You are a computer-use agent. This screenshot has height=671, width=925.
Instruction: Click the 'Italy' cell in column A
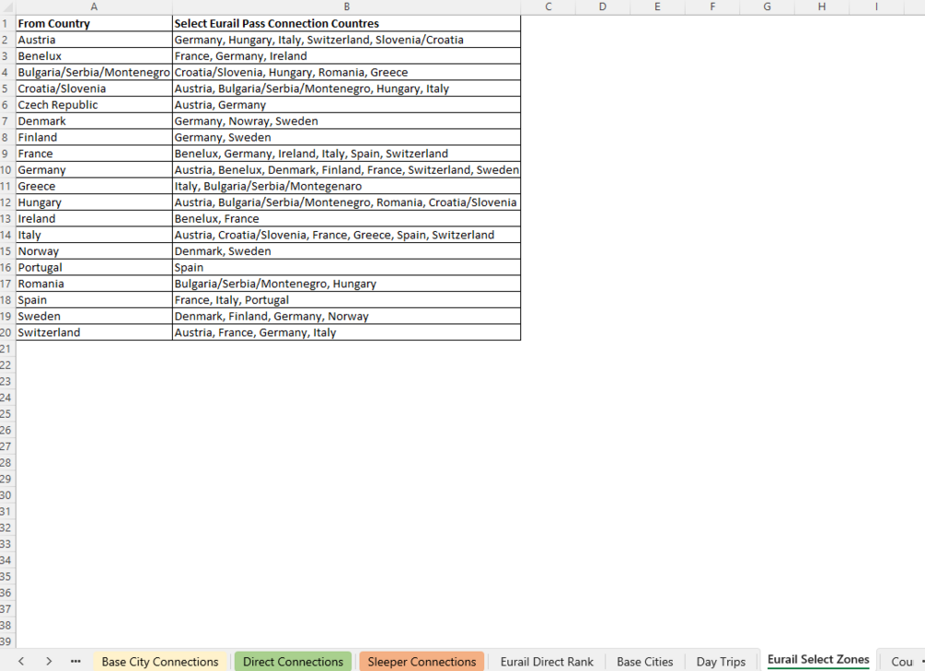94,235
